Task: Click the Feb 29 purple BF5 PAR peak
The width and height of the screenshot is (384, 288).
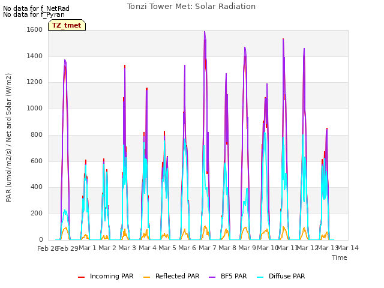Action: pyautogui.click(x=65, y=61)
